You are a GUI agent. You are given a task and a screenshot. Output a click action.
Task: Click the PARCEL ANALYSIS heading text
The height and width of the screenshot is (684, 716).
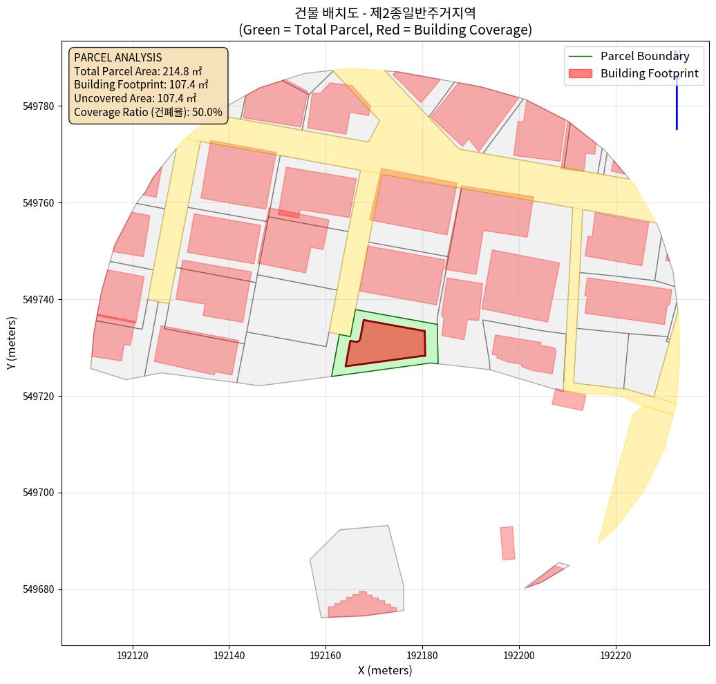pyautogui.click(x=117, y=57)
